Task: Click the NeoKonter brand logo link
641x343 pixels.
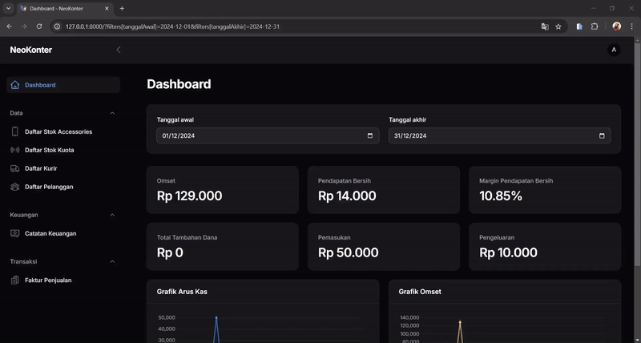Action: click(30, 50)
